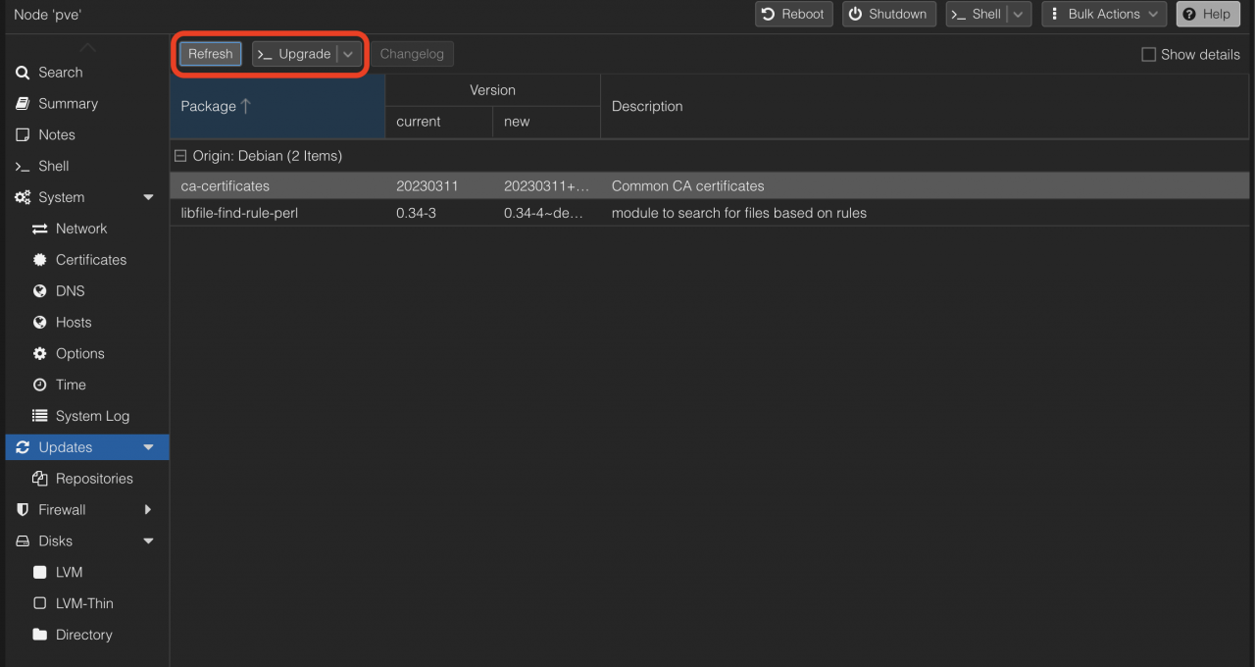The image size is (1255, 667).
Task: Collapse sidebar using top arrow
Action: click(x=87, y=47)
